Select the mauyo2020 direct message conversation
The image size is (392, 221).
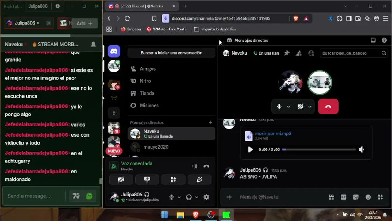coord(171,147)
